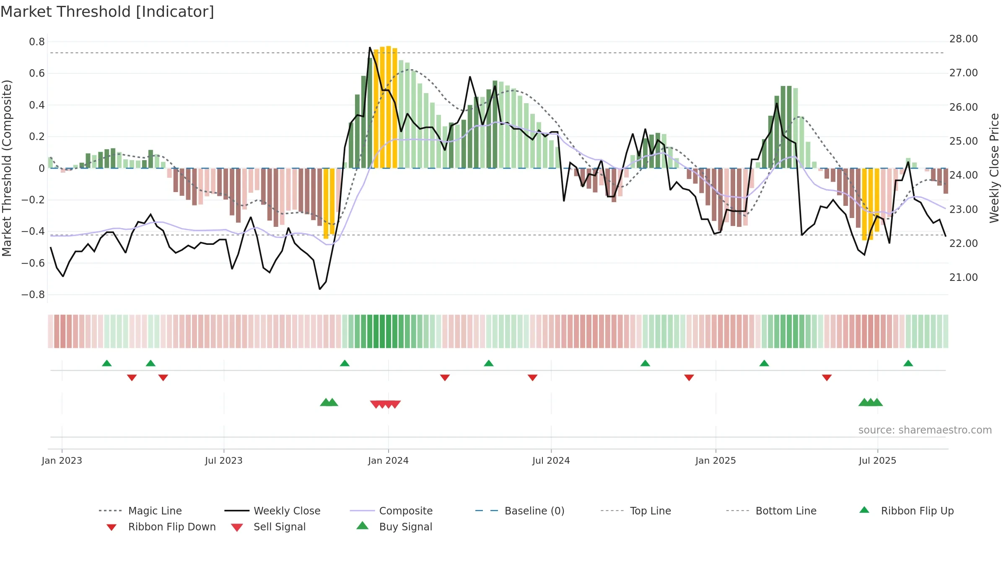Viewport: 1006px width, 566px height.
Task: Click the Jan 2025 x-axis label
Action: [716, 461]
